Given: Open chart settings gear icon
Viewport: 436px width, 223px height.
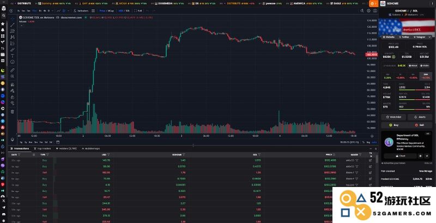Looking at the screenshot, I should pos(369,10).
